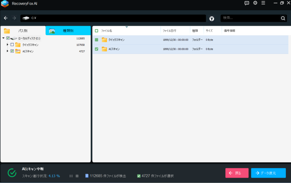Click the back arrow navigation icon
Screen dimensions: 291x183
[x=6, y=18]
